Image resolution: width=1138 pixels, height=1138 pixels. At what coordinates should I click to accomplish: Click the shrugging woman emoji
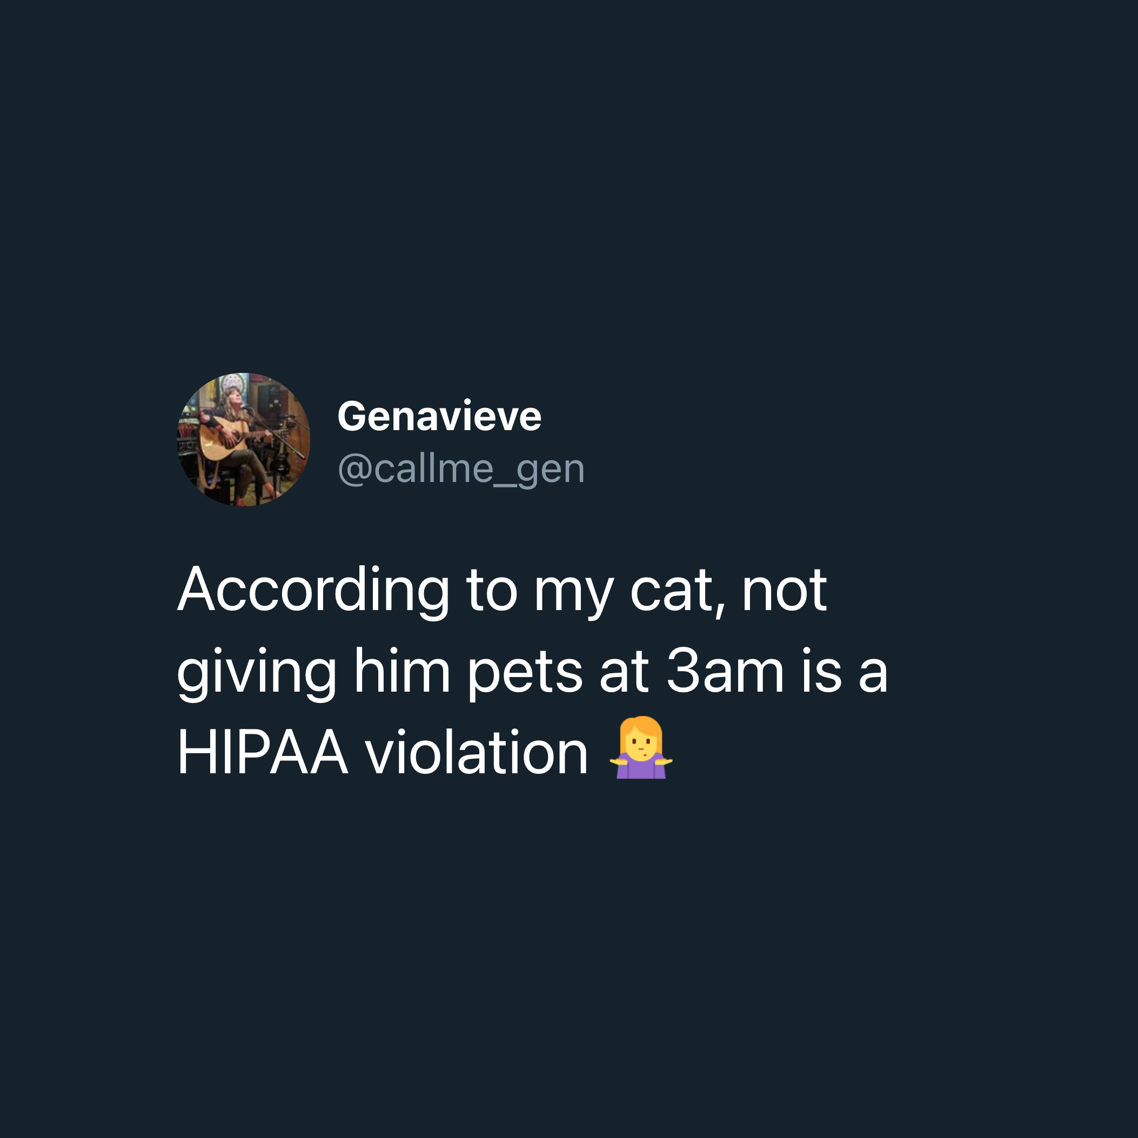click(x=641, y=747)
